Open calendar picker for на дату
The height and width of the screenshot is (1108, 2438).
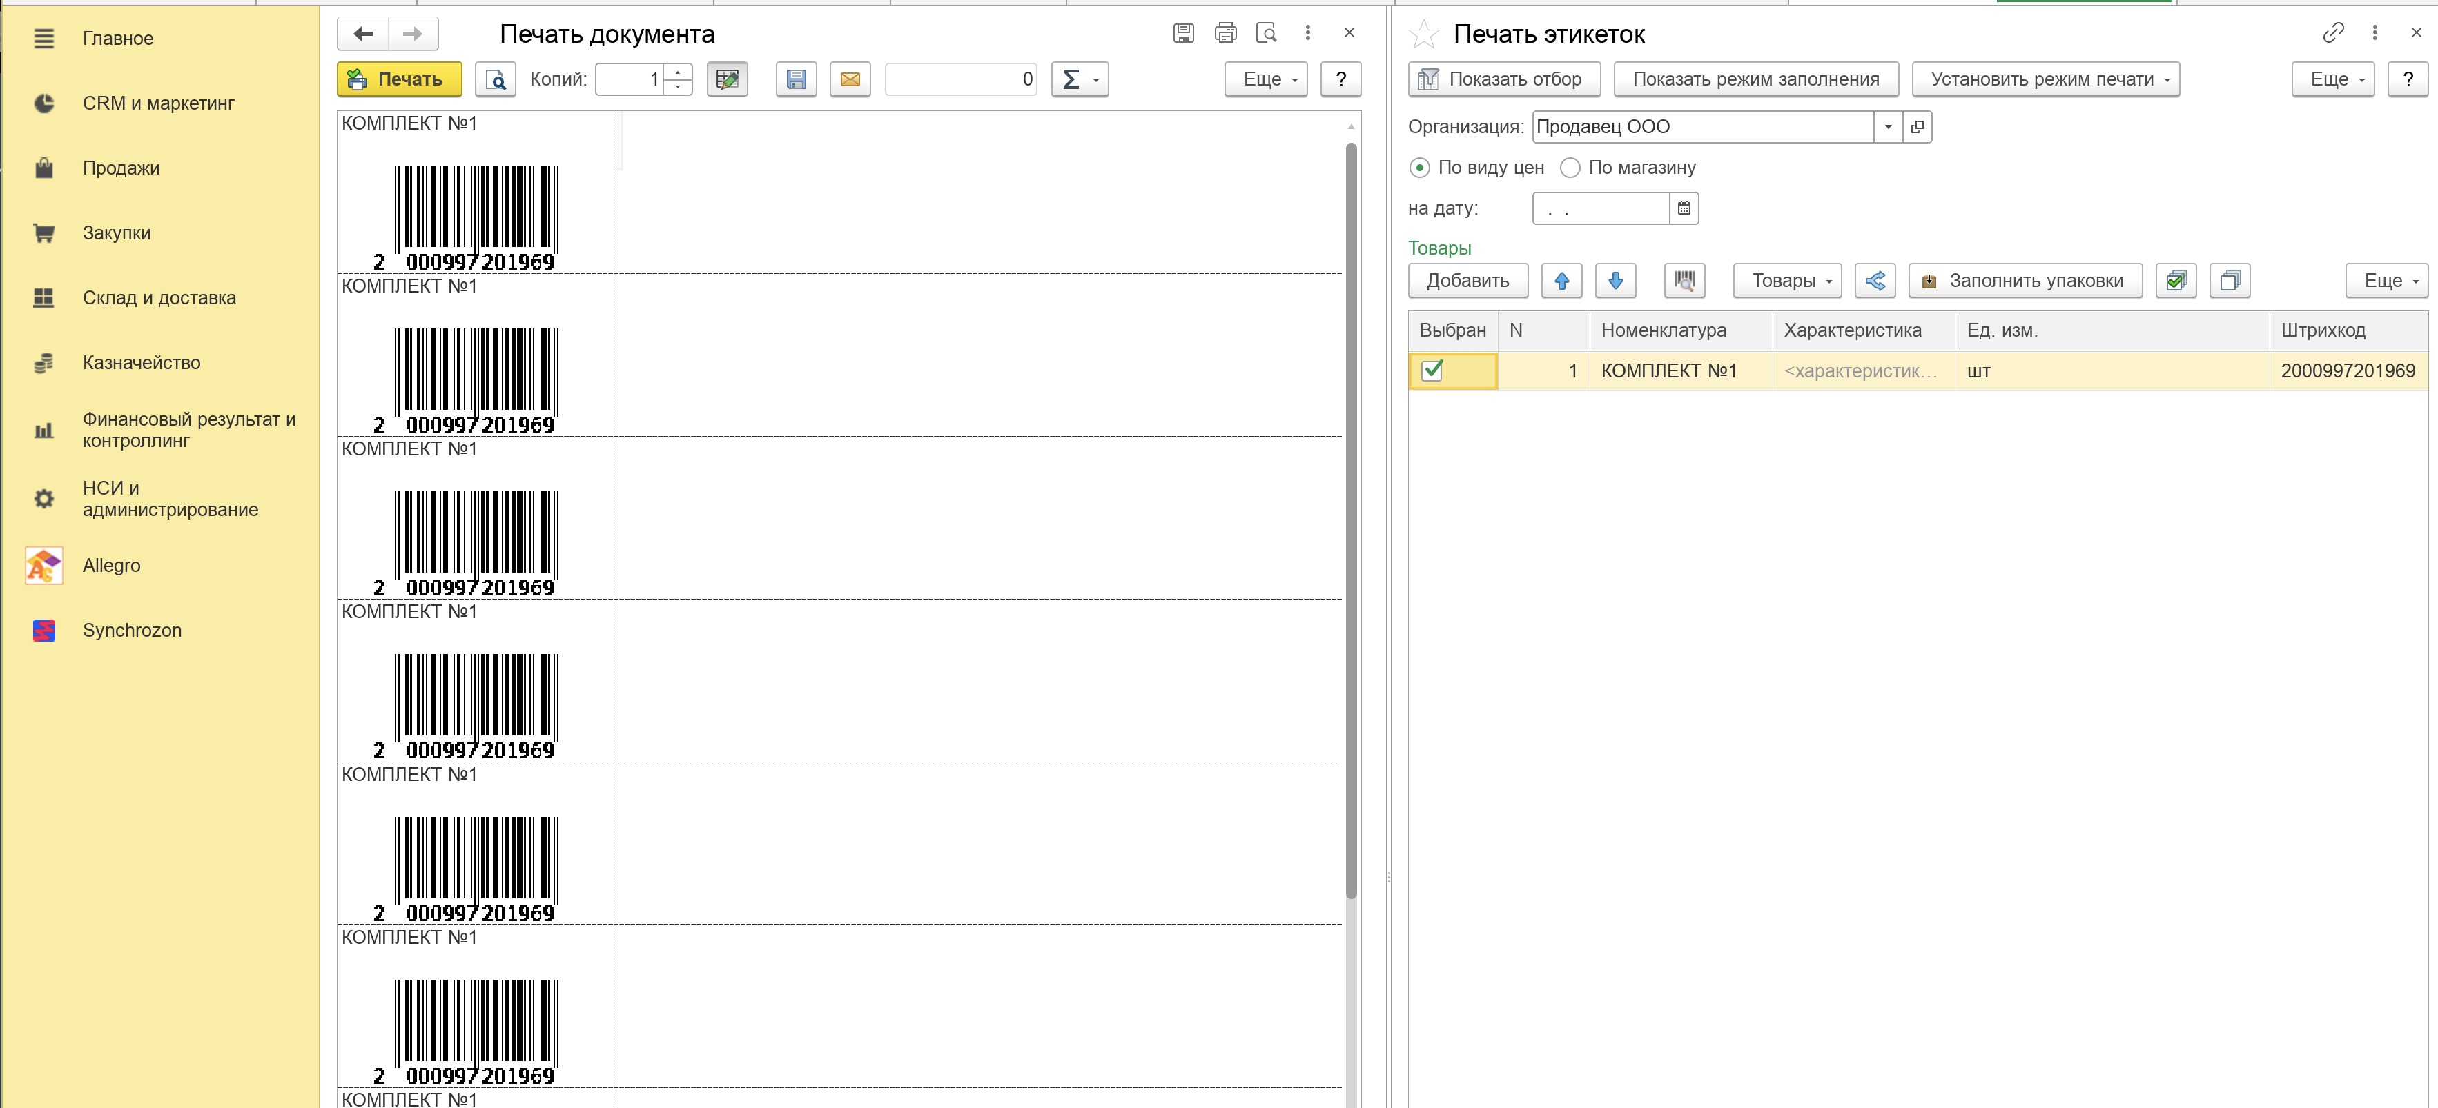(x=1684, y=208)
